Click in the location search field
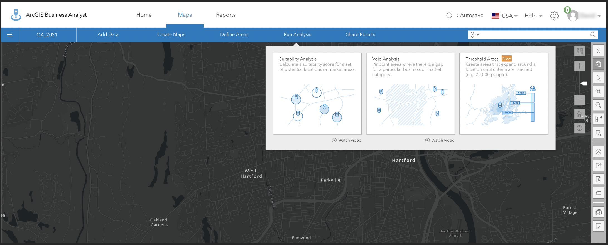 pos(533,35)
